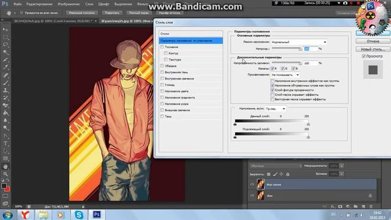
Task: Select the Brush tool
Action: point(5,82)
